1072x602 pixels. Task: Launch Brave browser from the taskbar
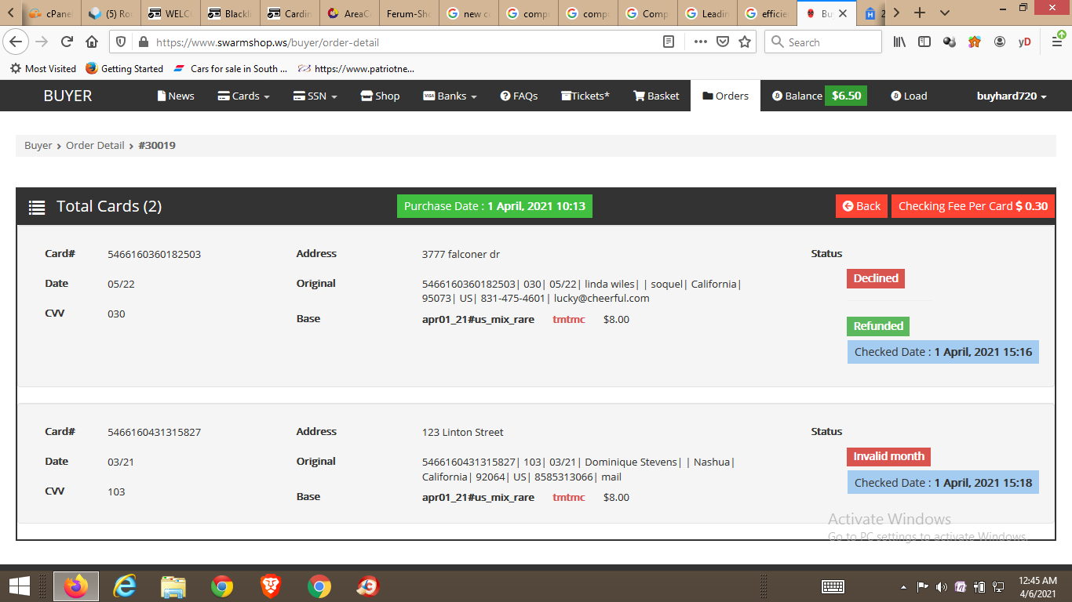coord(271,586)
